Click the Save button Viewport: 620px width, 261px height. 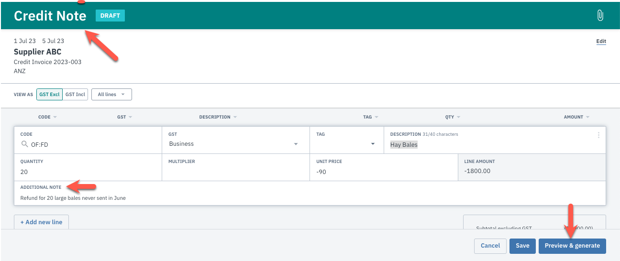pyautogui.click(x=522, y=246)
